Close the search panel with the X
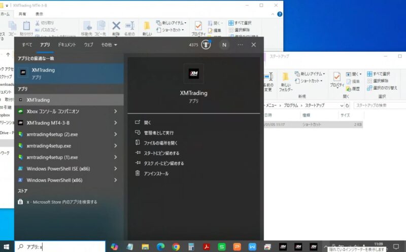Screen dimensions: 406x252 point(254,45)
